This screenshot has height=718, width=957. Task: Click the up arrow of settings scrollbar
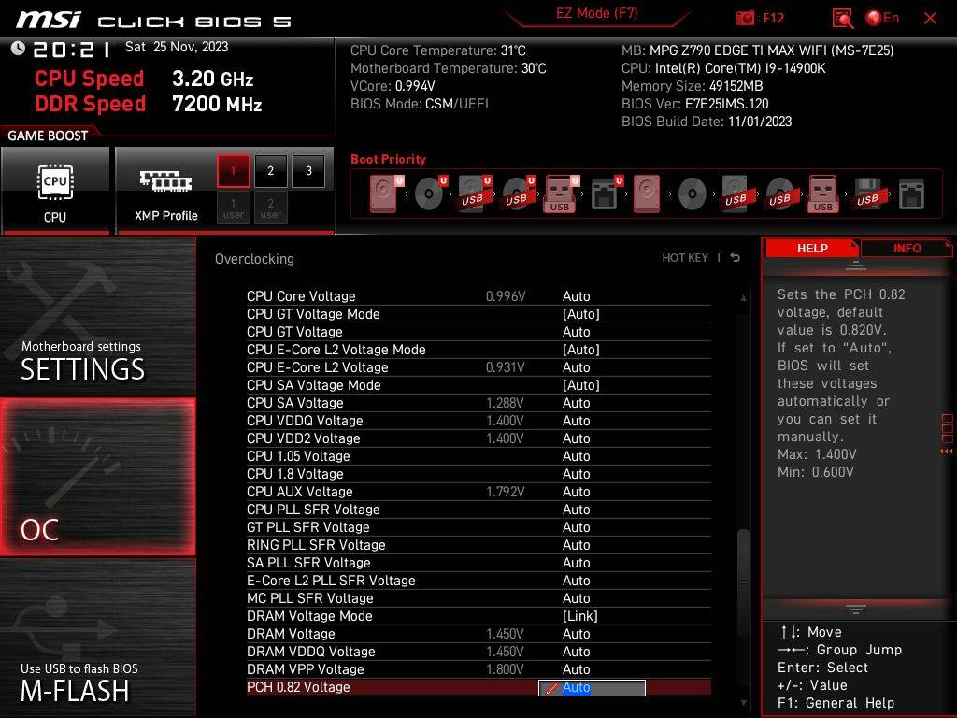pyautogui.click(x=743, y=298)
